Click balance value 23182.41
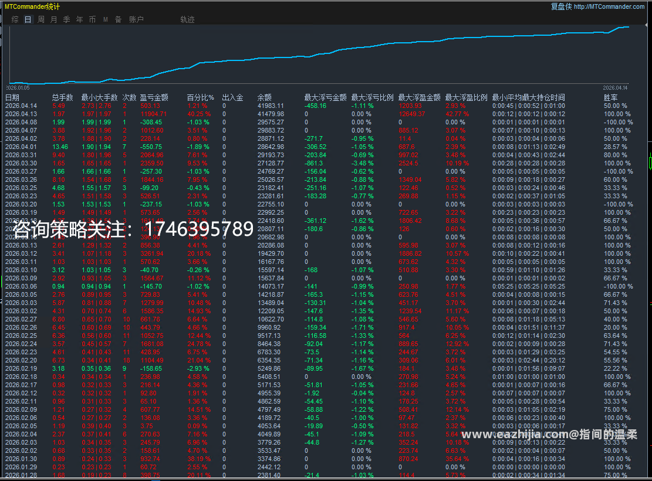The width and height of the screenshot is (652, 481). (271, 188)
